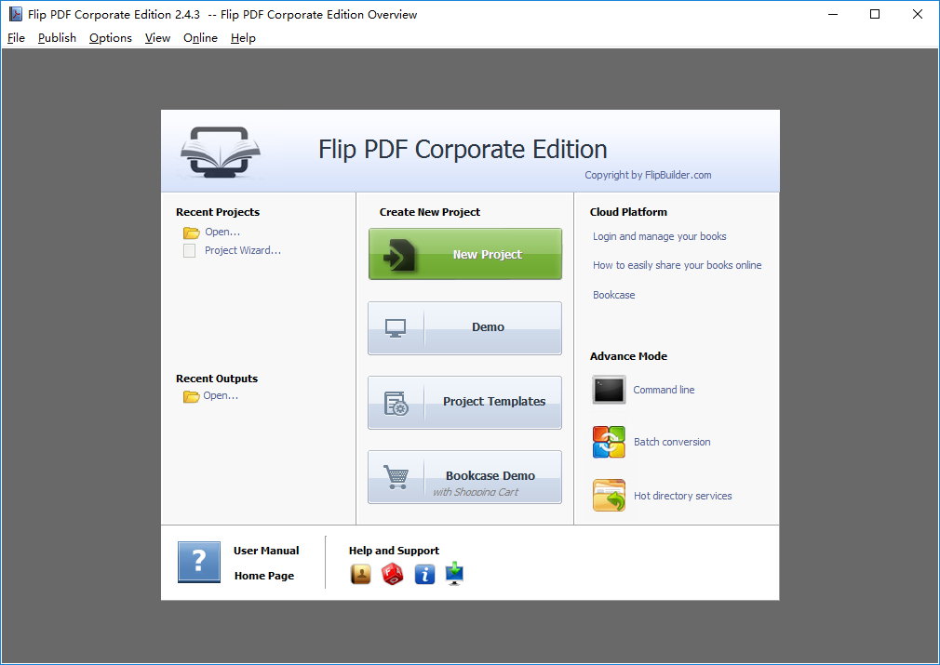Image resolution: width=940 pixels, height=665 pixels.
Task: Click Open under Recent Outputs
Action: pos(221,395)
